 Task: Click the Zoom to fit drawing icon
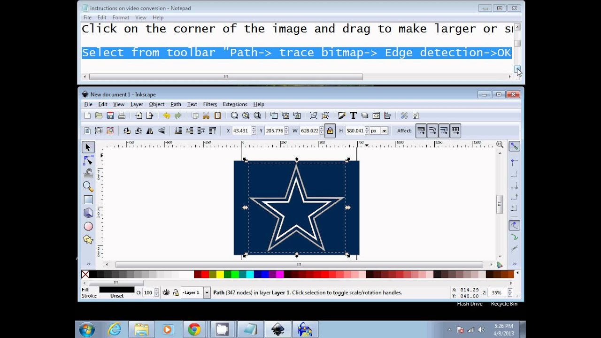coord(246,115)
